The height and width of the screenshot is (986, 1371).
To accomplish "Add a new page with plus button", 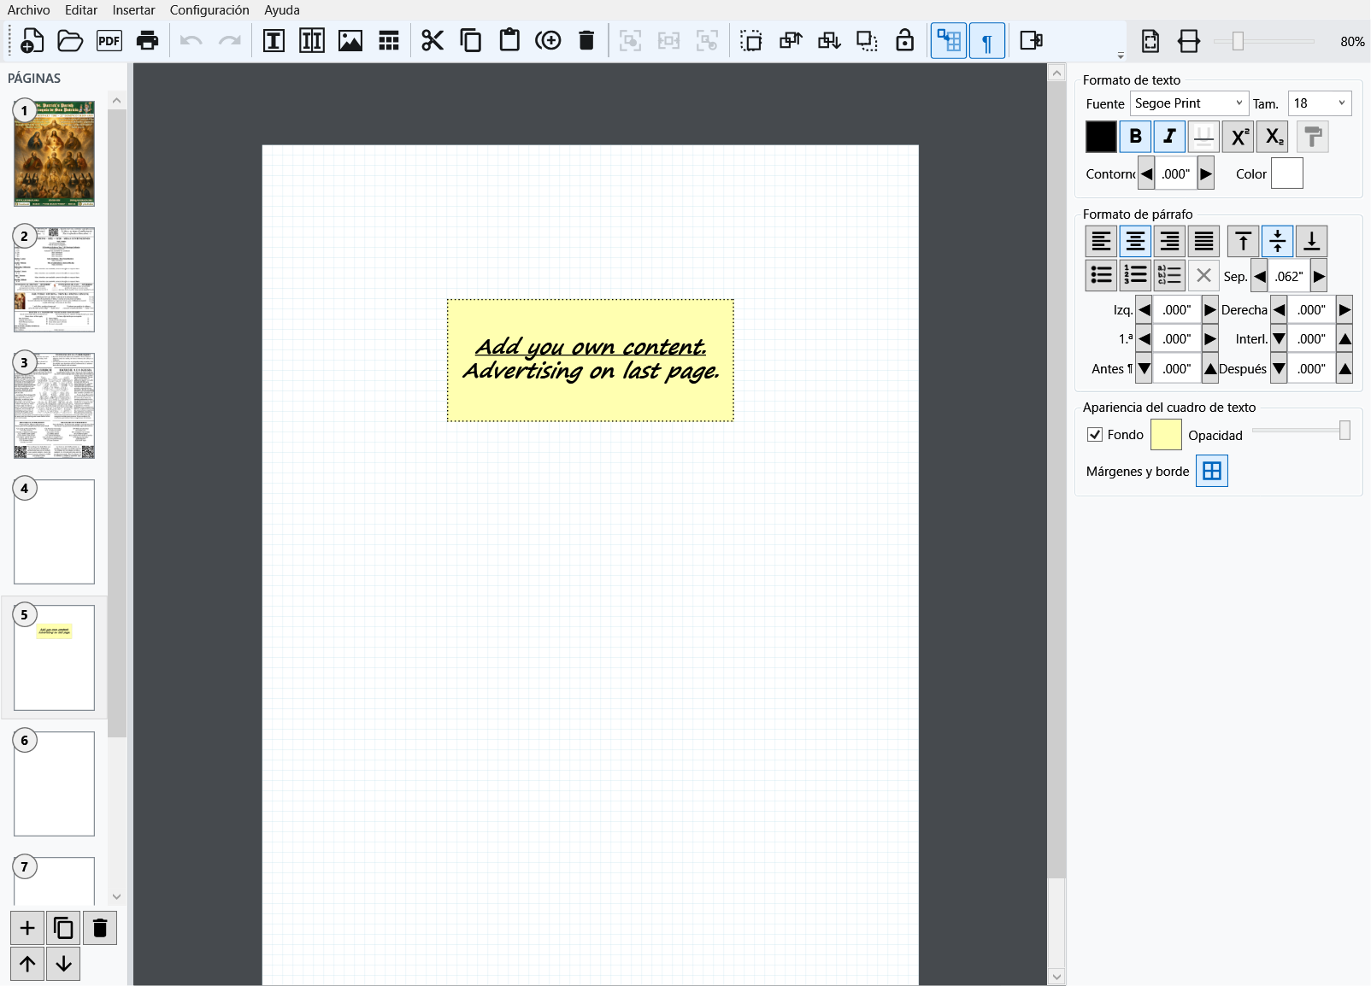I will click(x=27, y=928).
